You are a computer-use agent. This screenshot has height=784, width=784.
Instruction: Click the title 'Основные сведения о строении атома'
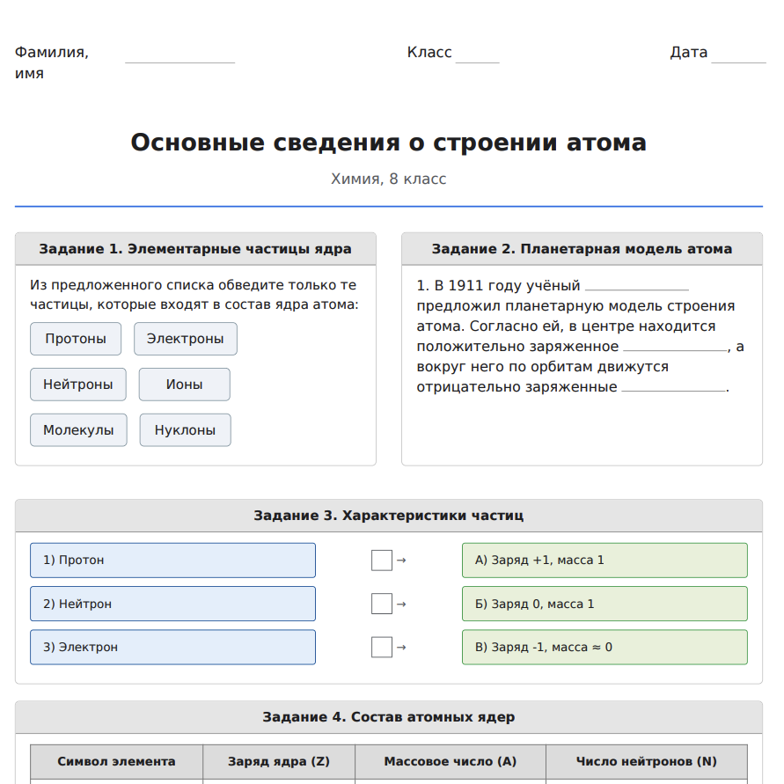(389, 143)
